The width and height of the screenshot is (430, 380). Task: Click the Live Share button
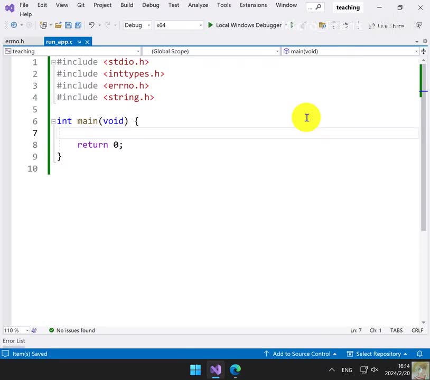pyautogui.click(x=386, y=26)
